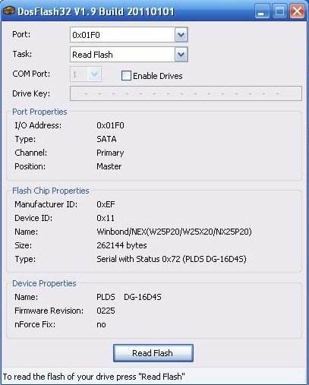Click the Device Properties group label
Image resolution: width=309 pixels, height=385 pixels.
[44, 283]
